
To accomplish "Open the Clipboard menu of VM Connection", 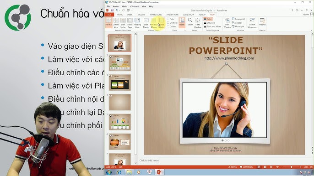I will click(x=135, y=6).
